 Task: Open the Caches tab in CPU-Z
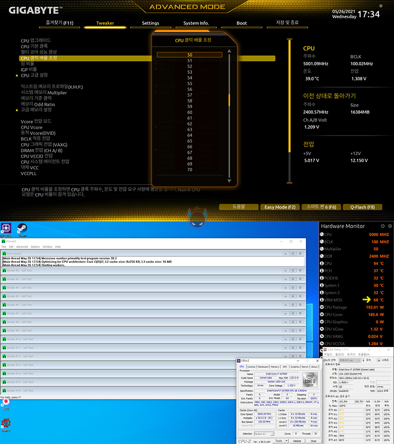pyautogui.click(x=251, y=367)
